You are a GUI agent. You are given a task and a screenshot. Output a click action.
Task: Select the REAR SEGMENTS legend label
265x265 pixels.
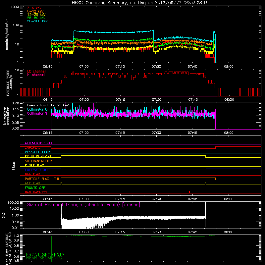[x=44, y=258]
